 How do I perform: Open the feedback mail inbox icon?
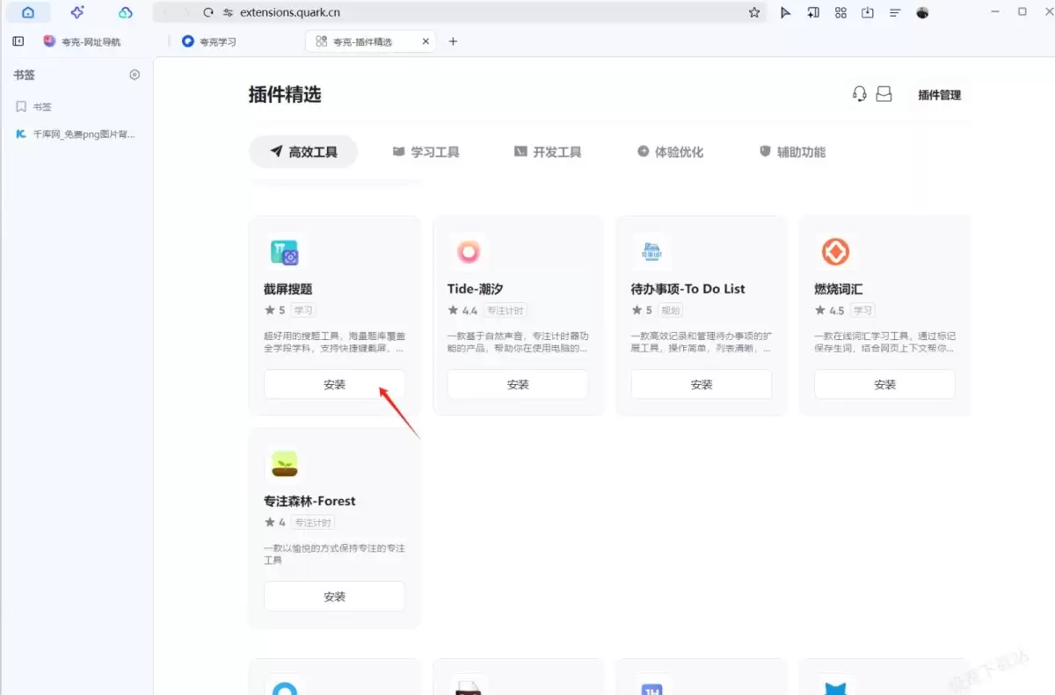pyautogui.click(x=884, y=94)
